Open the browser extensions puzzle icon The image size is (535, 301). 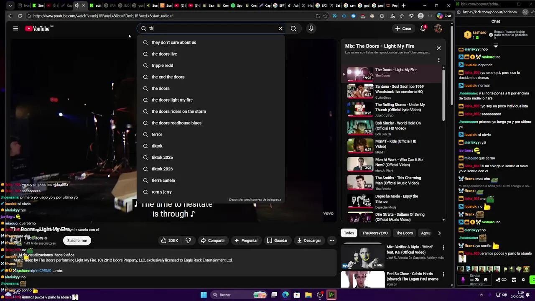382,16
